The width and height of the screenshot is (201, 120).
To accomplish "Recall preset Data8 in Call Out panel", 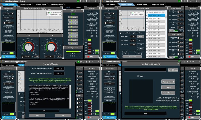I will [x=73, y=40].
